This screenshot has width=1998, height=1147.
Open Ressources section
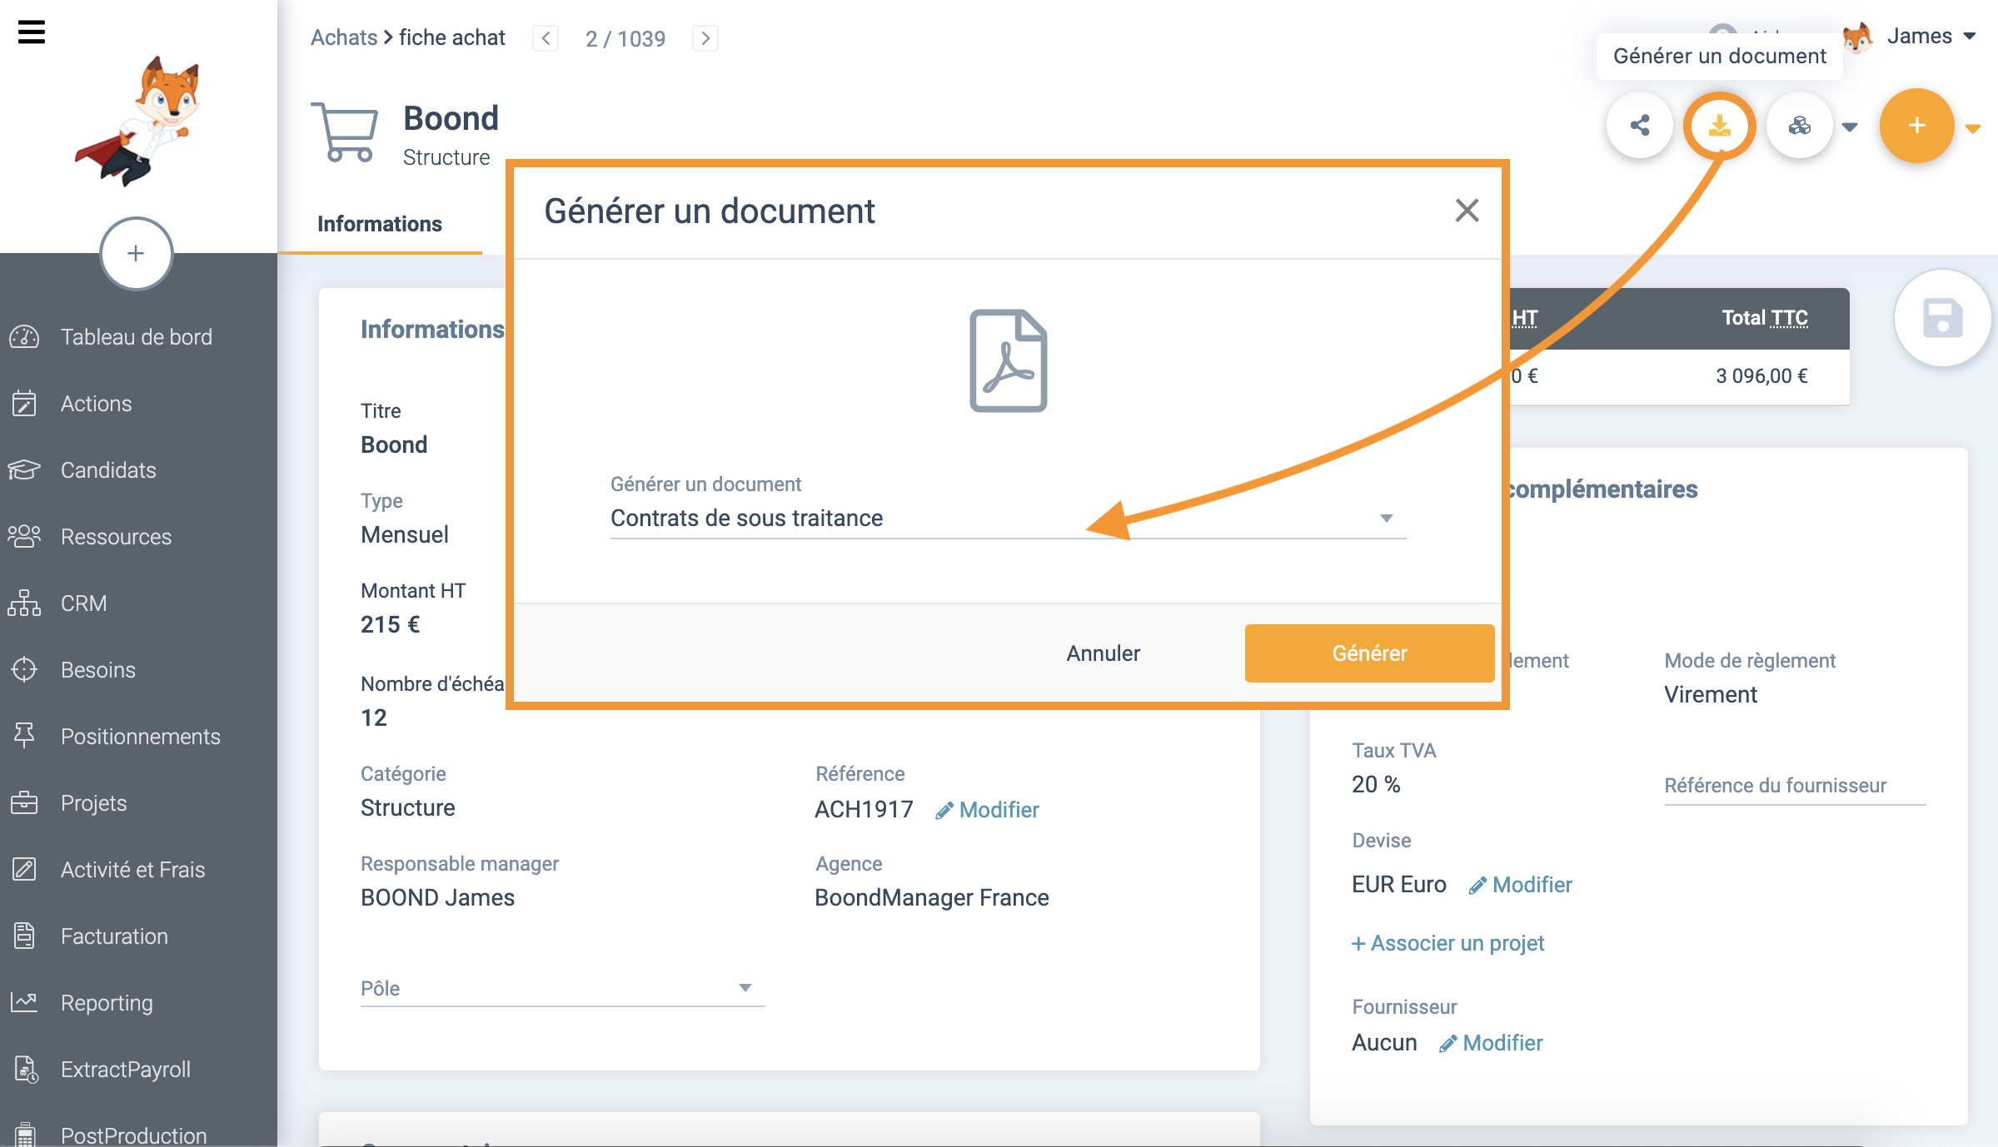tap(116, 536)
